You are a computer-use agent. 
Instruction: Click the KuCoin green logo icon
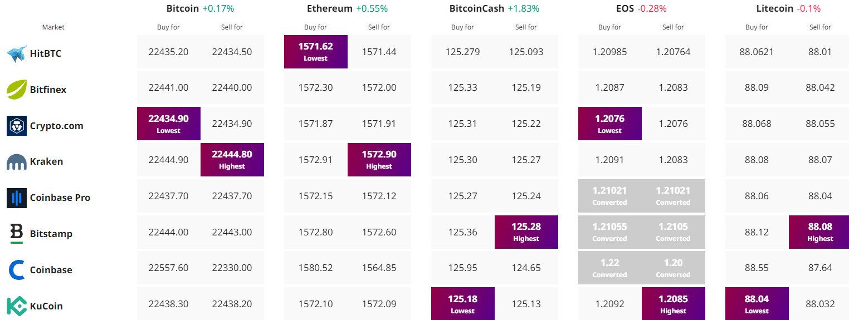pyautogui.click(x=17, y=306)
